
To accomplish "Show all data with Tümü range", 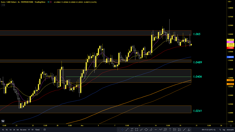I will coord(37,130).
